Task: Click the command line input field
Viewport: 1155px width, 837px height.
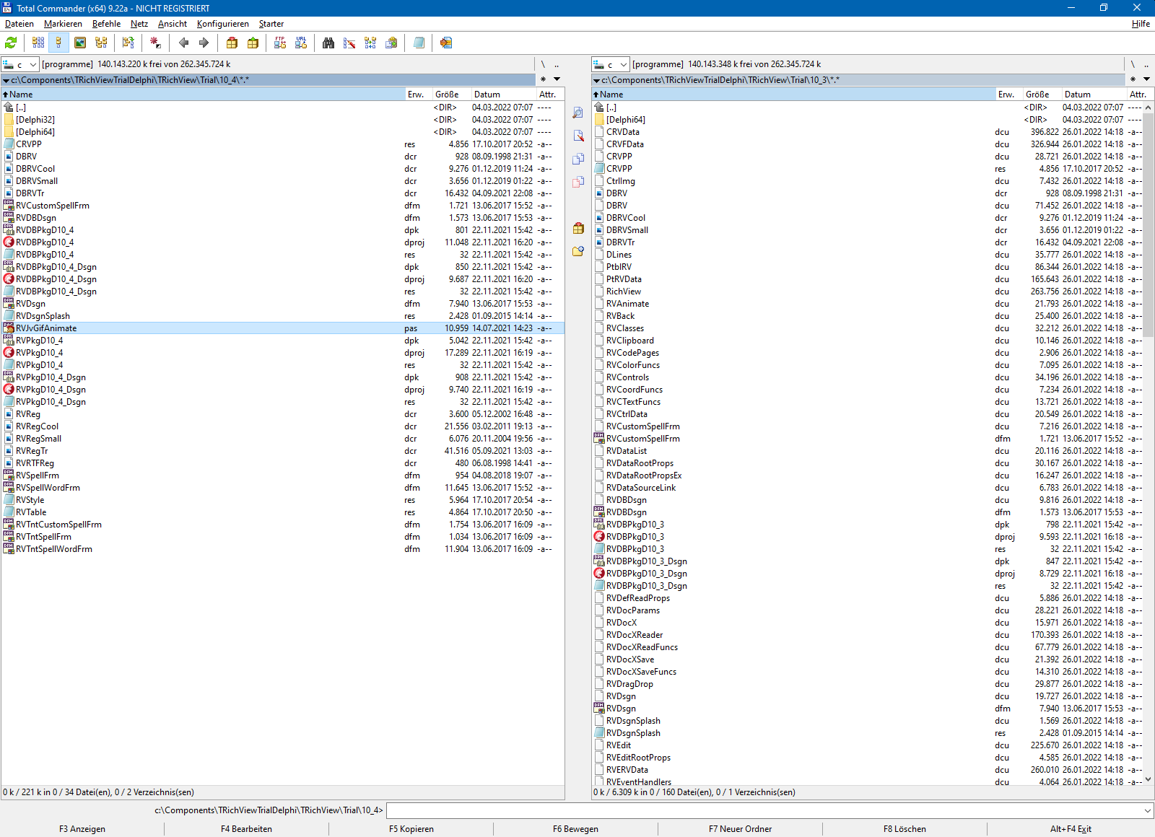Action: (x=765, y=810)
